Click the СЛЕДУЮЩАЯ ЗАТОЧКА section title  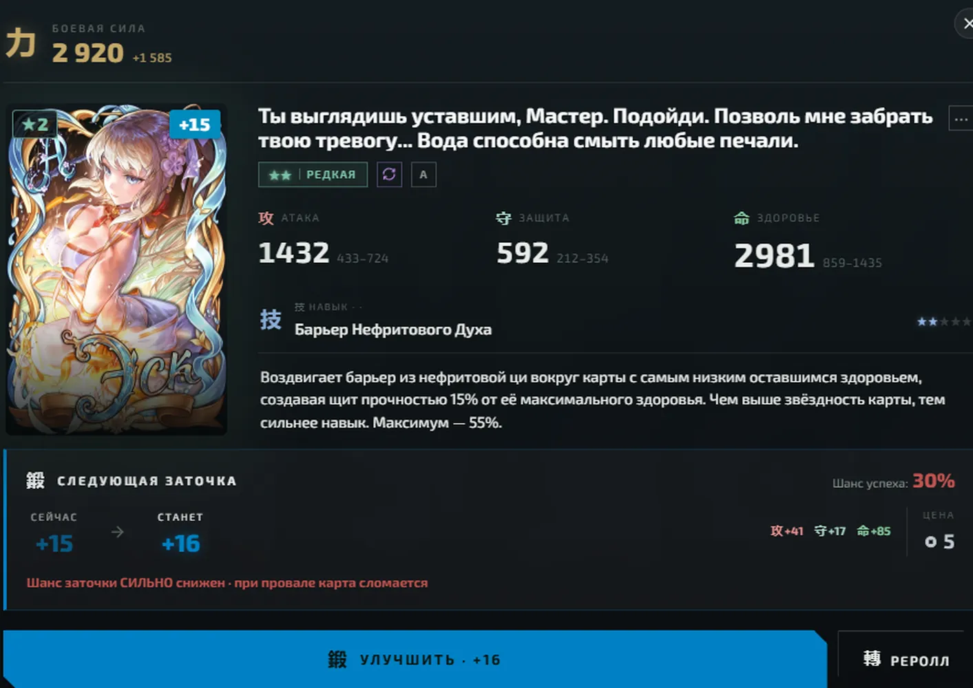point(147,481)
